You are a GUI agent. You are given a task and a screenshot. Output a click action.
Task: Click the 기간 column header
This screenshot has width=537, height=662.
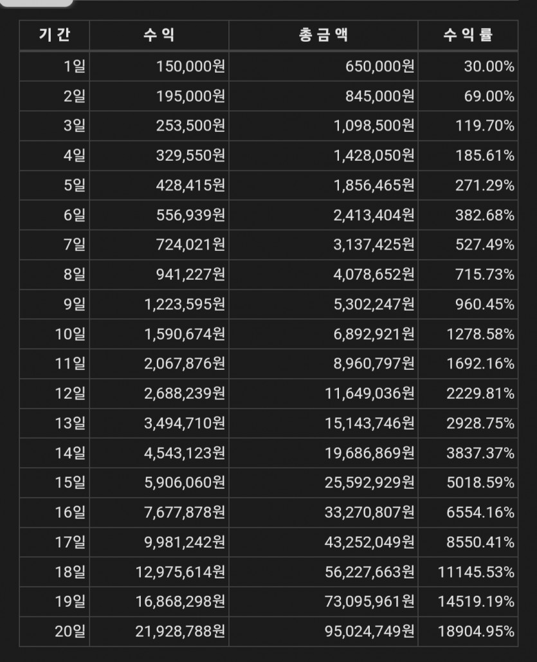pyautogui.click(x=55, y=35)
